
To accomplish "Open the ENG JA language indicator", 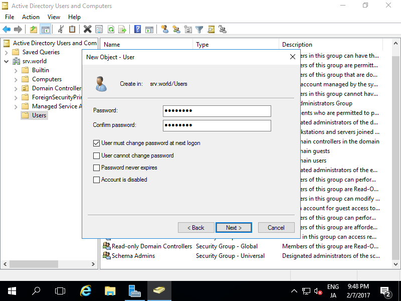I will click(333, 291).
